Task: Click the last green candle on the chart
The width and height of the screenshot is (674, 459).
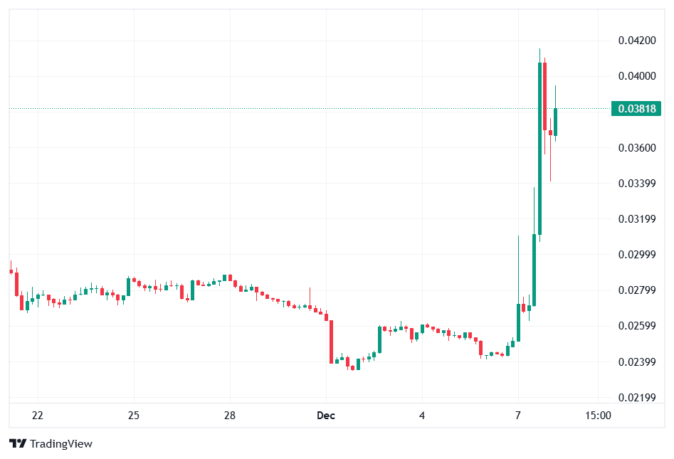Action: (556, 122)
